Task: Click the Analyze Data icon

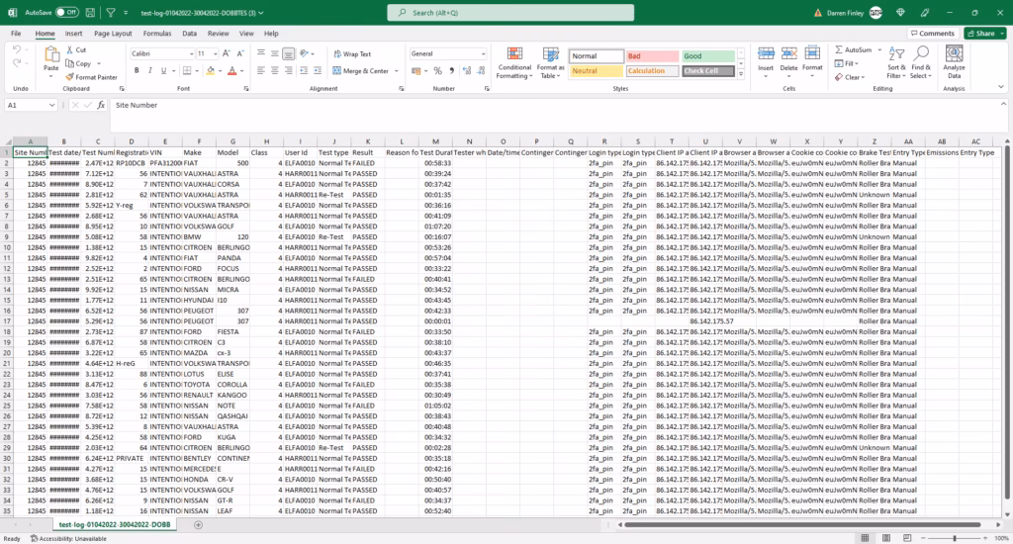Action: click(x=954, y=63)
